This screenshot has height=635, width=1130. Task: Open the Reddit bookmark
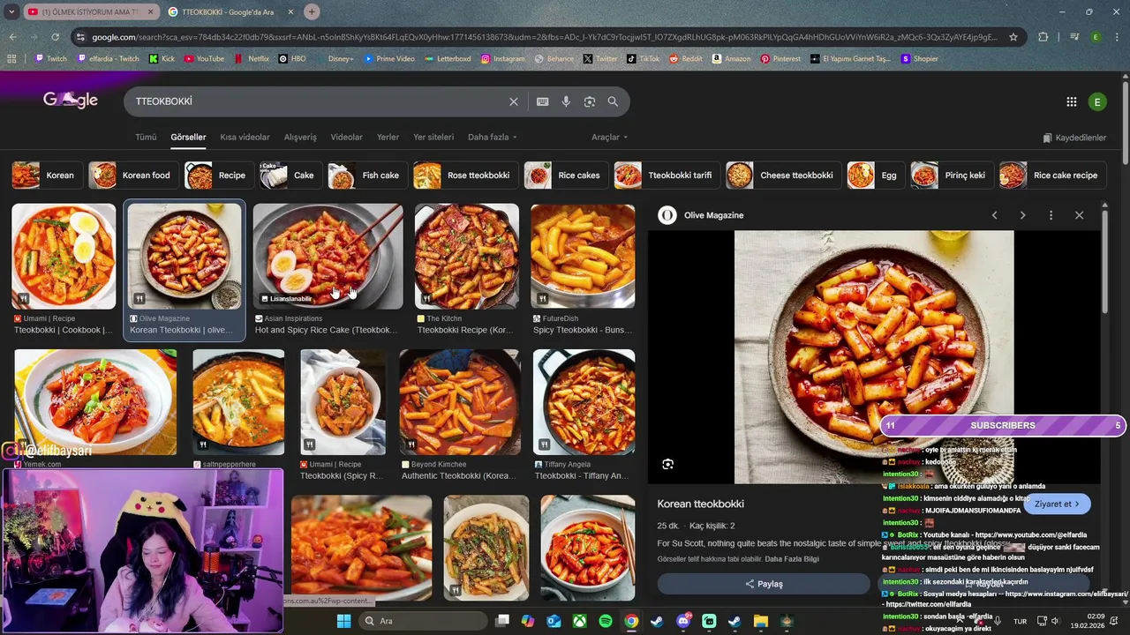685,59
